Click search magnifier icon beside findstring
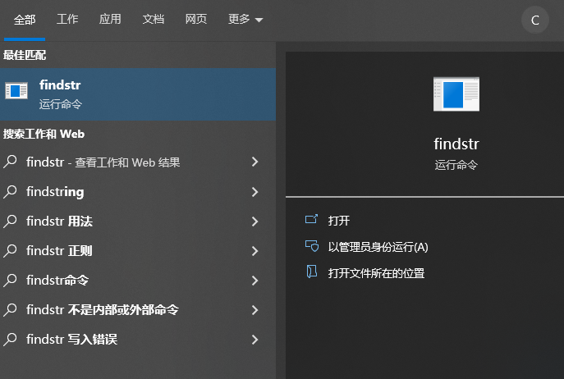The height and width of the screenshot is (379, 564). coord(11,191)
